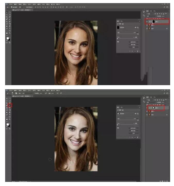Viewport: 174px width, 186px height.
Task: Add pixel mask button in upper Properties panel
Action: tap(135, 28)
